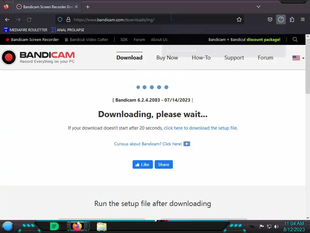Click the Firefox logo icon beside the tab
The height and width of the screenshot is (233, 310).
pyautogui.click(x=6, y=7)
